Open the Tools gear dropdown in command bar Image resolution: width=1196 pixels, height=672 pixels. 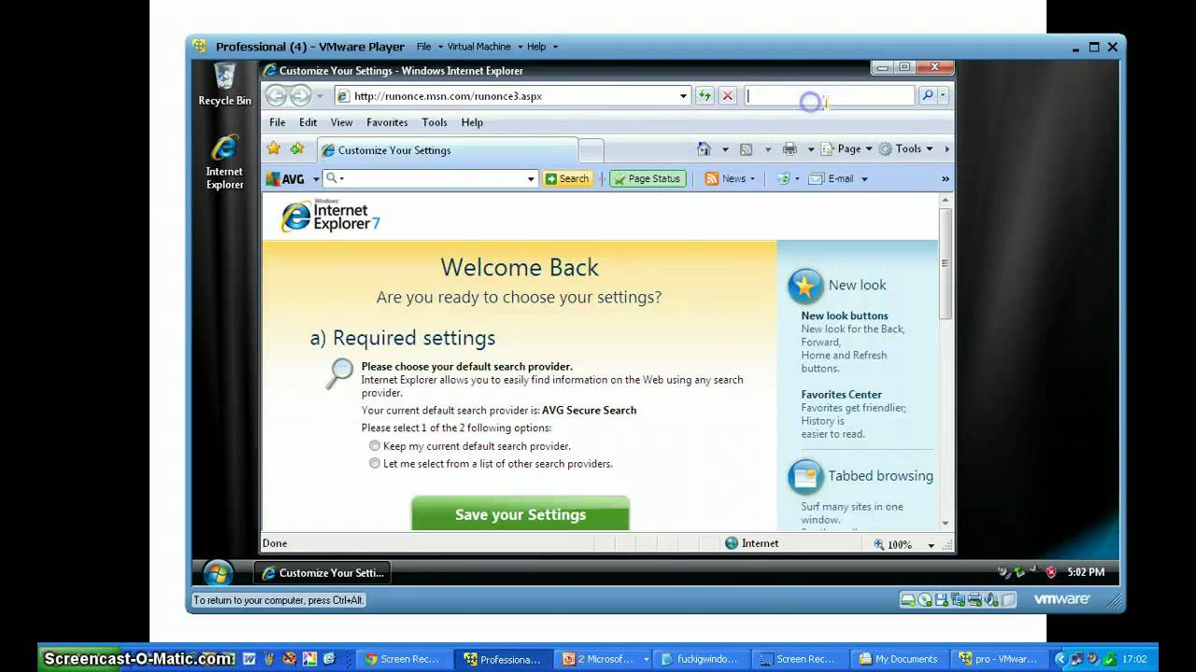pyautogui.click(x=906, y=149)
